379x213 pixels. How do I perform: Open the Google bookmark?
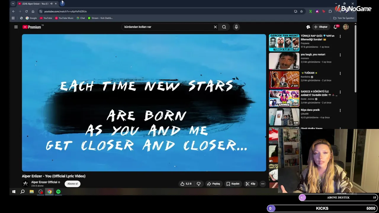pos(31,18)
